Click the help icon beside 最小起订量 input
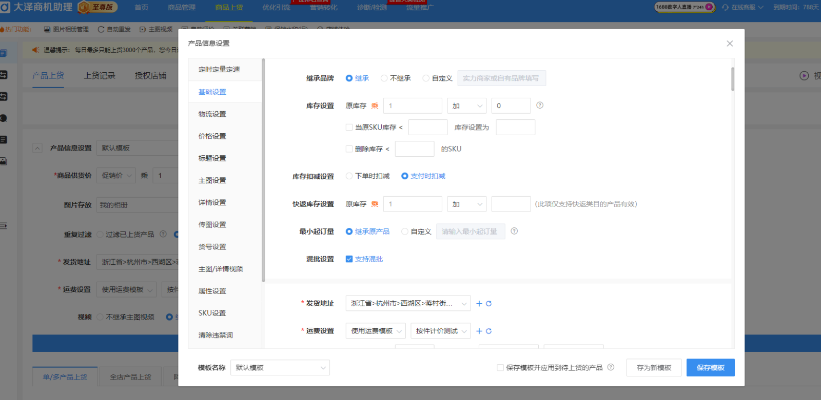 coord(514,231)
